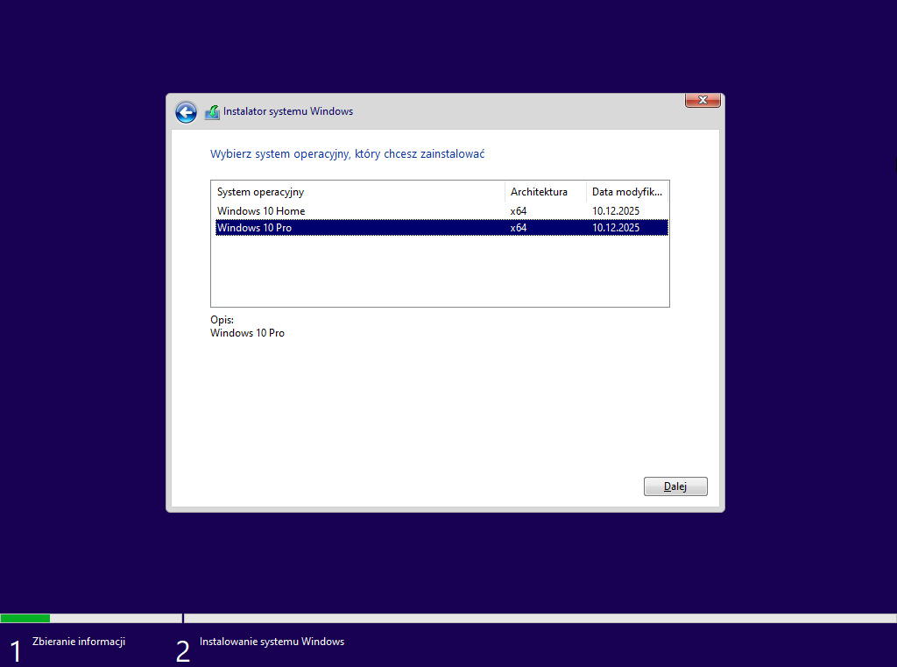Click the 10.12.2025 date for Windows 10 Pro
Screen dimensions: 897x667
(616, 228)
